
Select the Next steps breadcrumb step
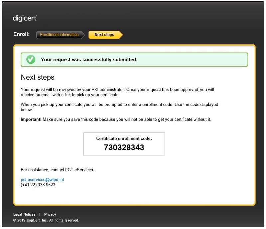tap(104, 35)
